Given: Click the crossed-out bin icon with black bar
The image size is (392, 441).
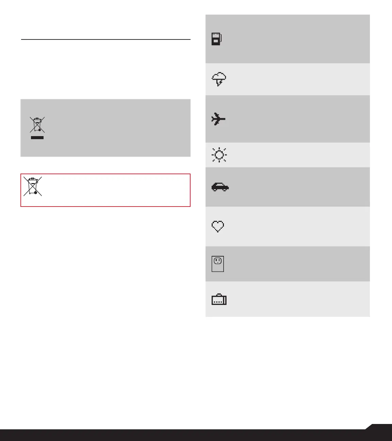Looking at the screenshot, I should (37, 128).
